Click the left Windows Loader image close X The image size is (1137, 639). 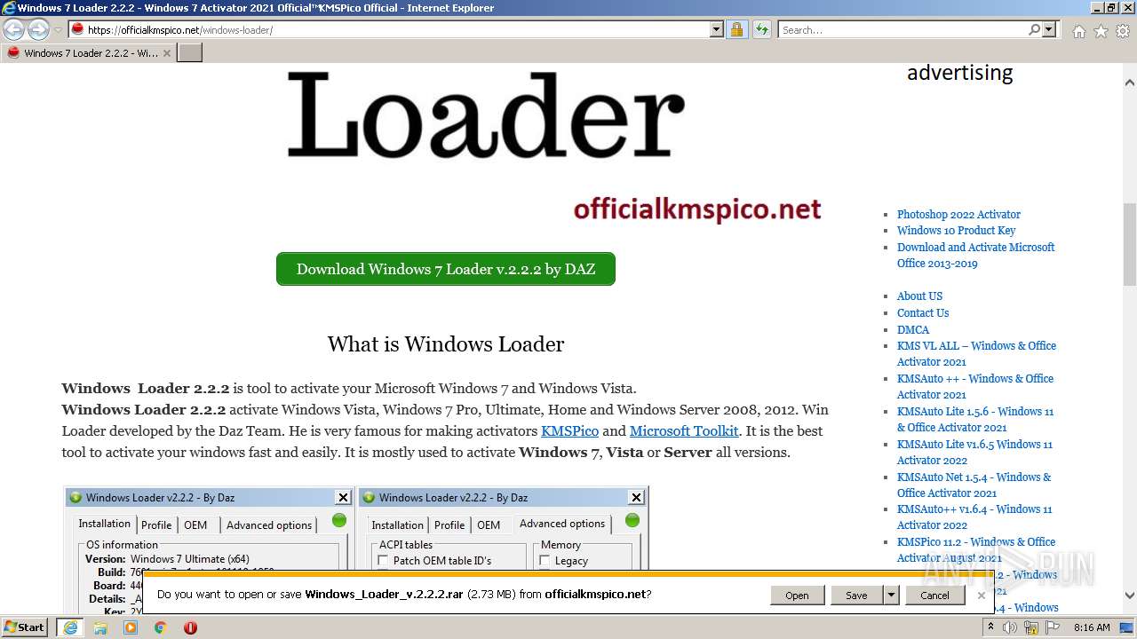(x=343, y=497)
